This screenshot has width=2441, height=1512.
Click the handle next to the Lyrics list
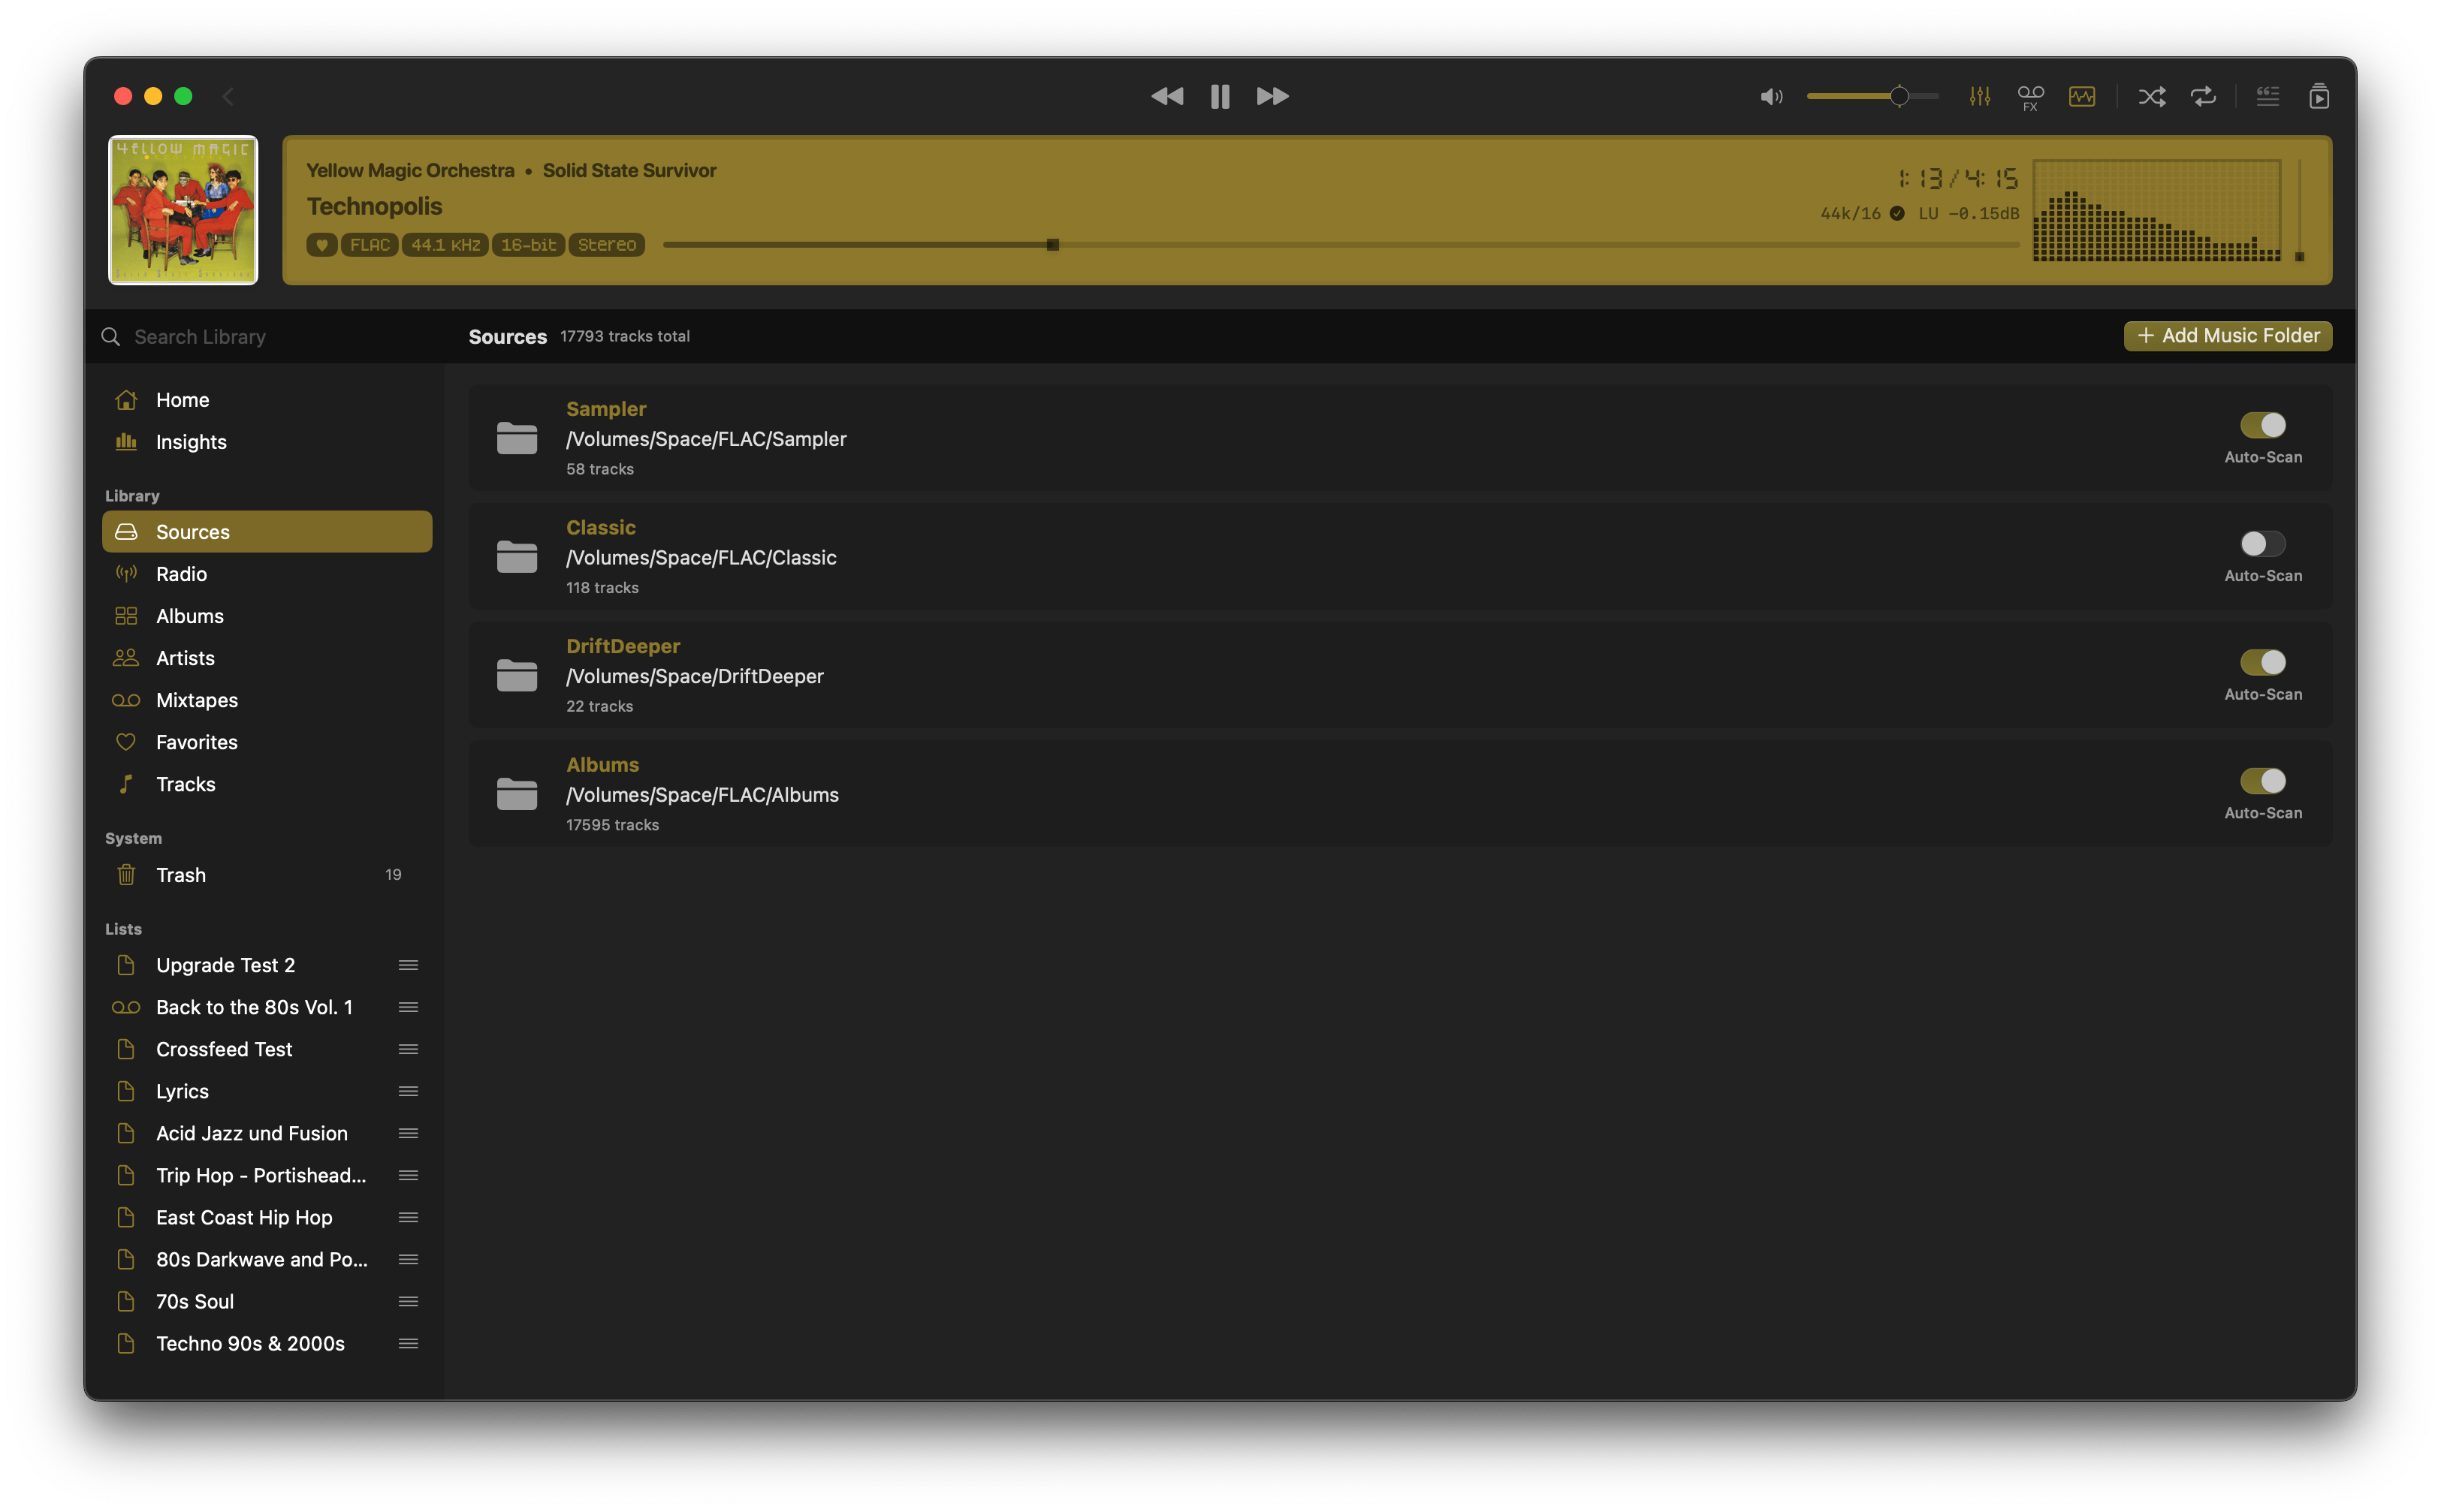408,1091
